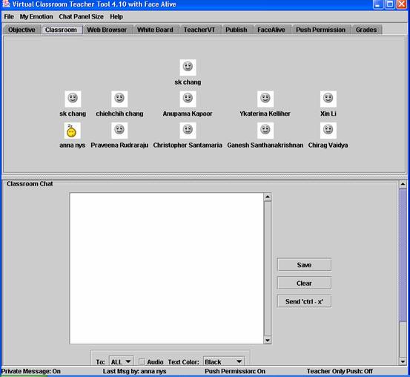Enable the Audio checkbox

tap(142, 362)
